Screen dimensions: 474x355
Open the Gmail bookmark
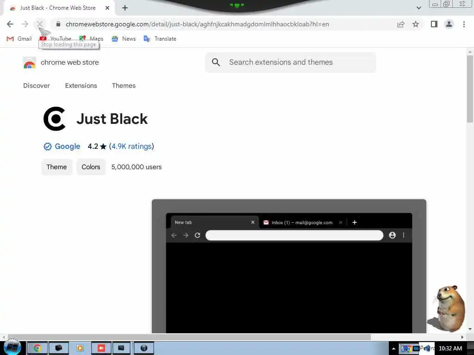pos(19,39)
